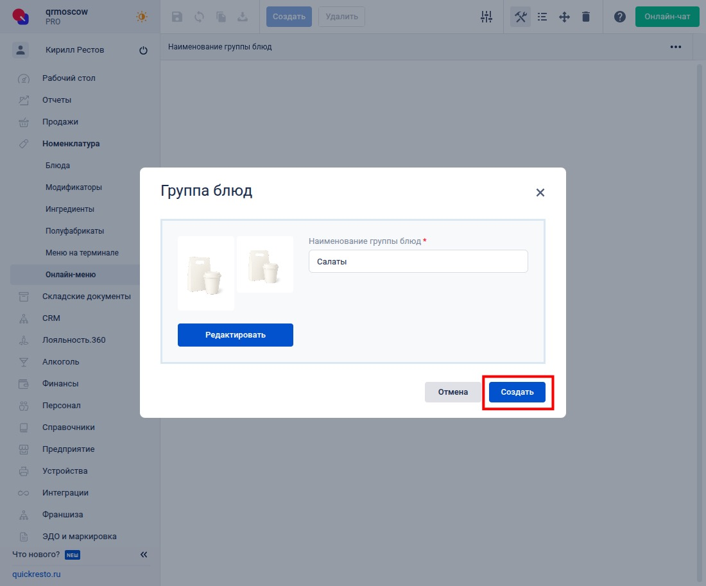Collapse the sidebar with the double-chevron arrow

point(144,555)
